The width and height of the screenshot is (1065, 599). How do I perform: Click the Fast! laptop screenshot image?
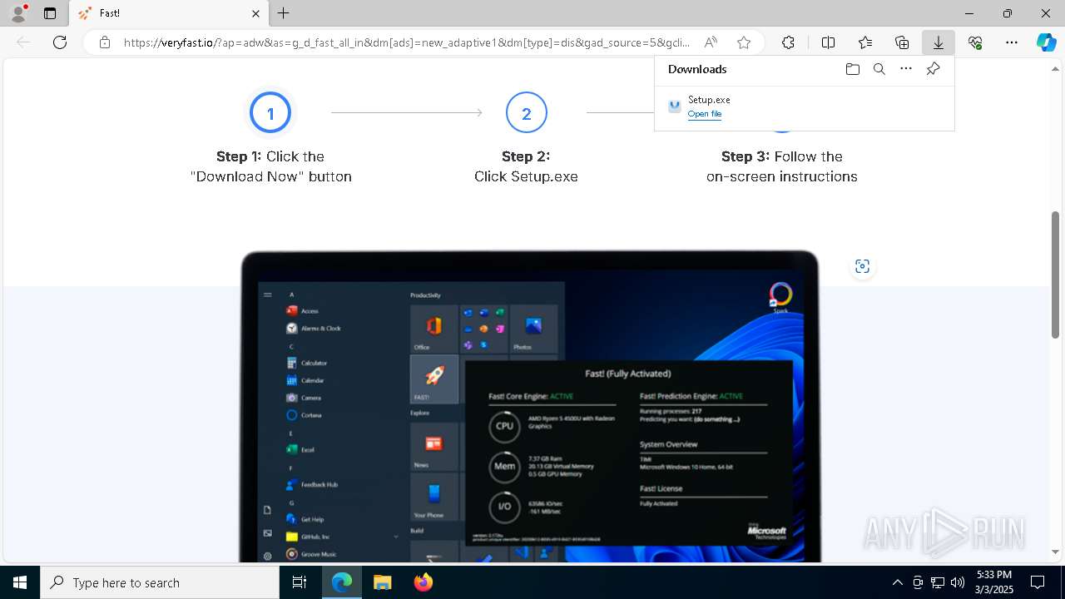[x=530, y=406]
